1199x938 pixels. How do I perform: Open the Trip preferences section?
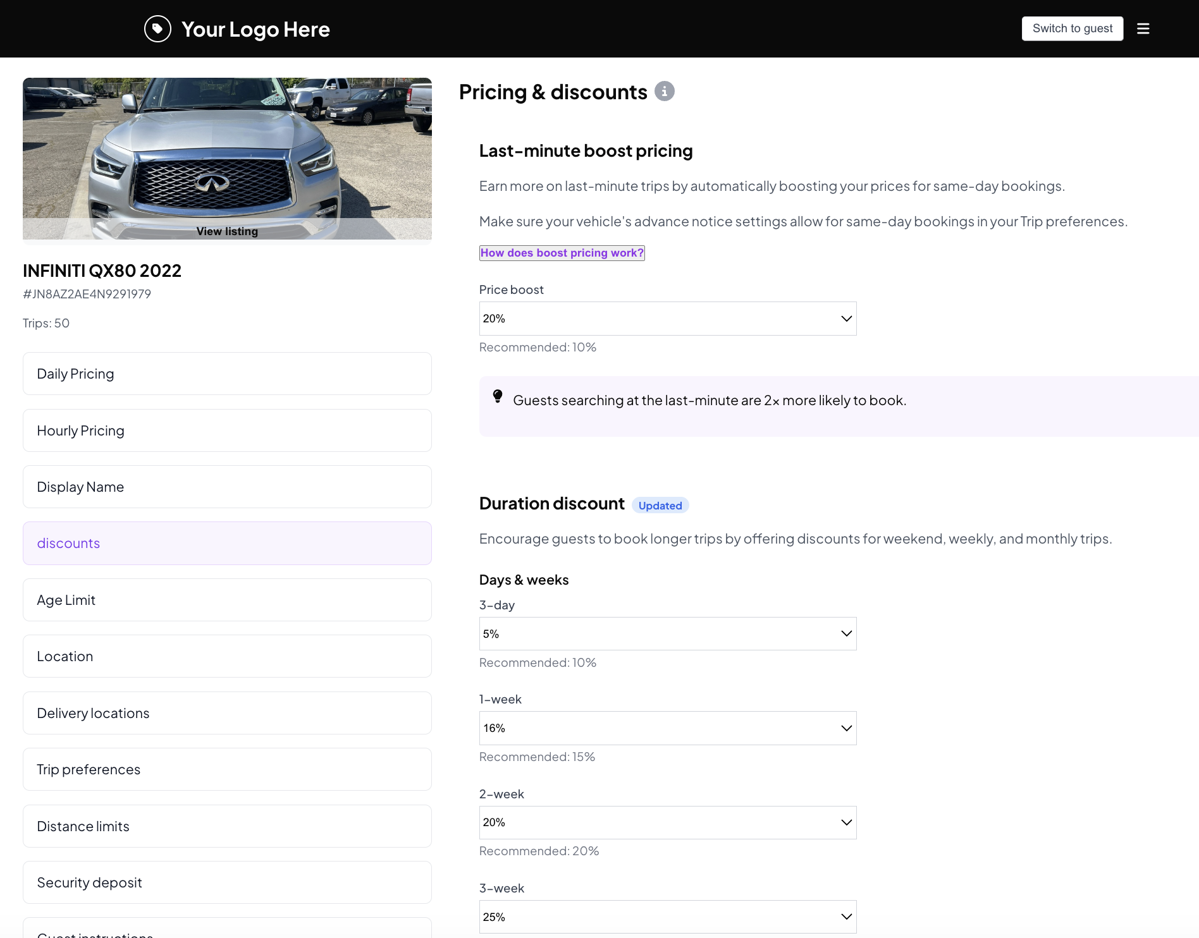[227, 769]
